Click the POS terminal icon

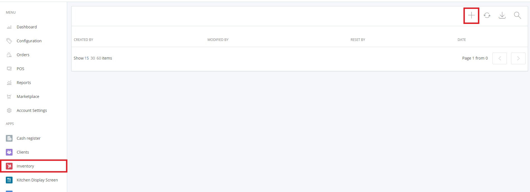pyautogui.click(x=9, y=69)
